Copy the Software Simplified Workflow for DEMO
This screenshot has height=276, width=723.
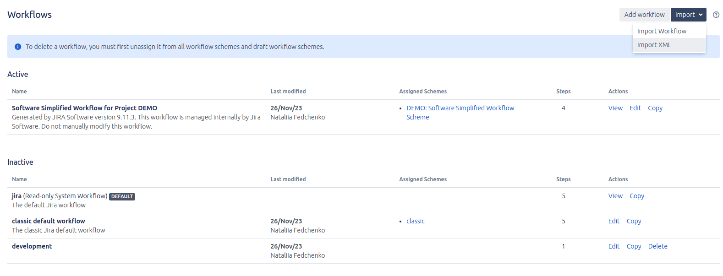click(x=655, y=108)
